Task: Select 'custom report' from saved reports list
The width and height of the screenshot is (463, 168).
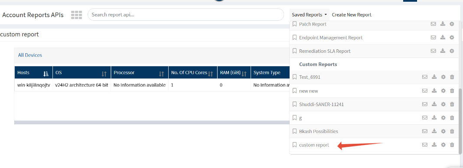Action: coord(314,145)
